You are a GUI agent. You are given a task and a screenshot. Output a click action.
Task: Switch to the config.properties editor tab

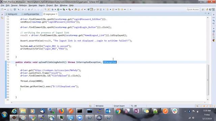pyautogui.click(x=30, y=14)
